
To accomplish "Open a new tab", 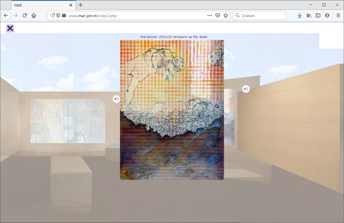I will (x=81, y=5).
